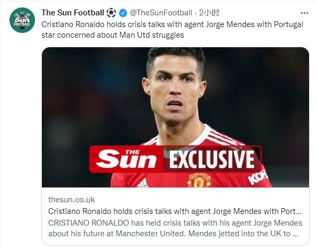Click the soccer ball emoji beside account name

(x=111, y=13)
